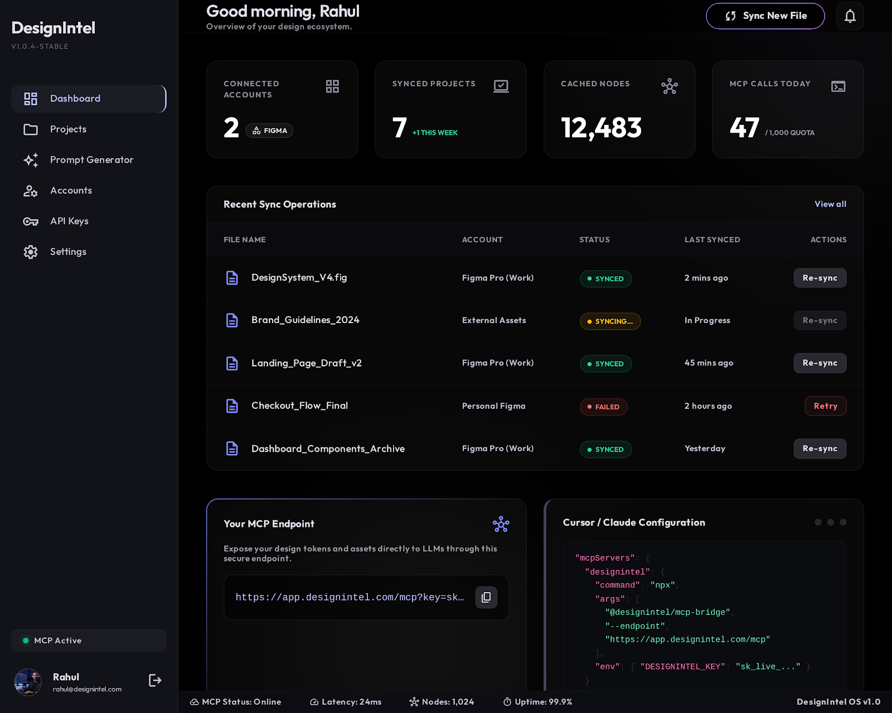This screenshot has width=892, height=713.
Task: Select Checkout_Flow_Final file name
Action: click(x=299, y=406)
